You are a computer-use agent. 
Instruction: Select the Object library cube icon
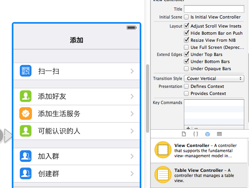tap(208, 134)
